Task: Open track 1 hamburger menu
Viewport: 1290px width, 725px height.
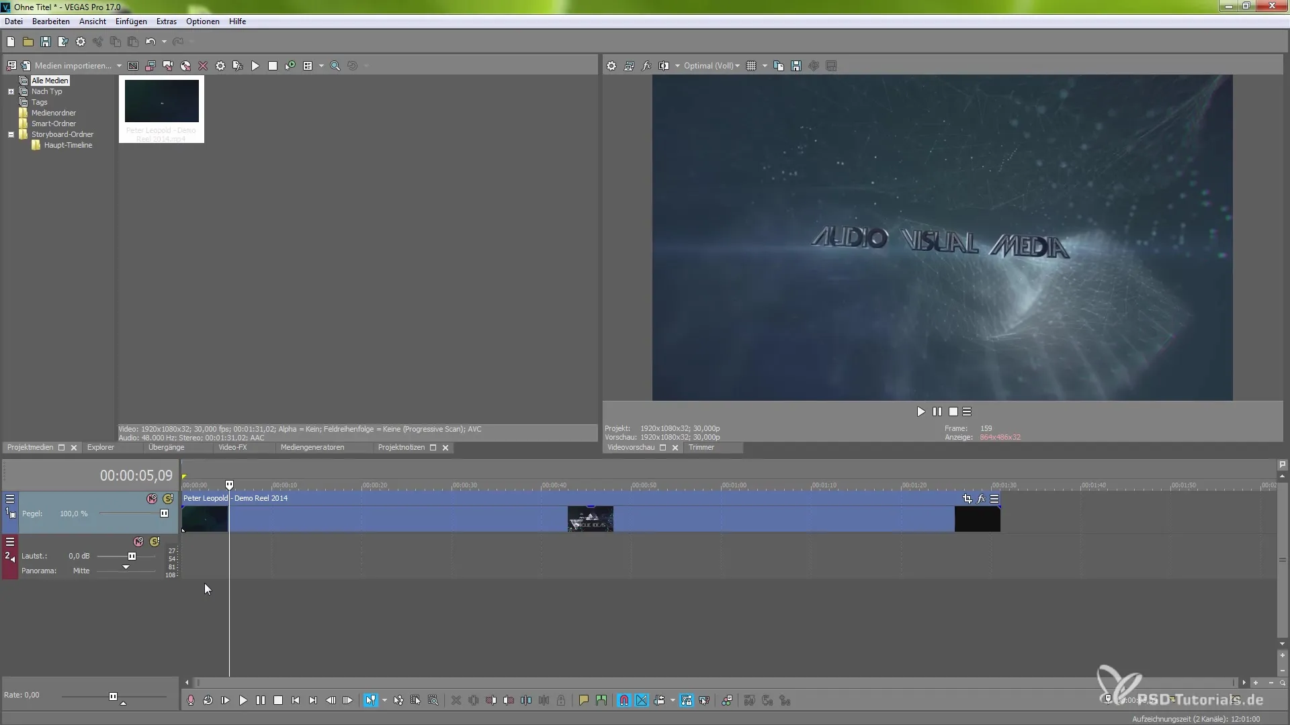Action: pyautogui.click(x=10, y=499)
